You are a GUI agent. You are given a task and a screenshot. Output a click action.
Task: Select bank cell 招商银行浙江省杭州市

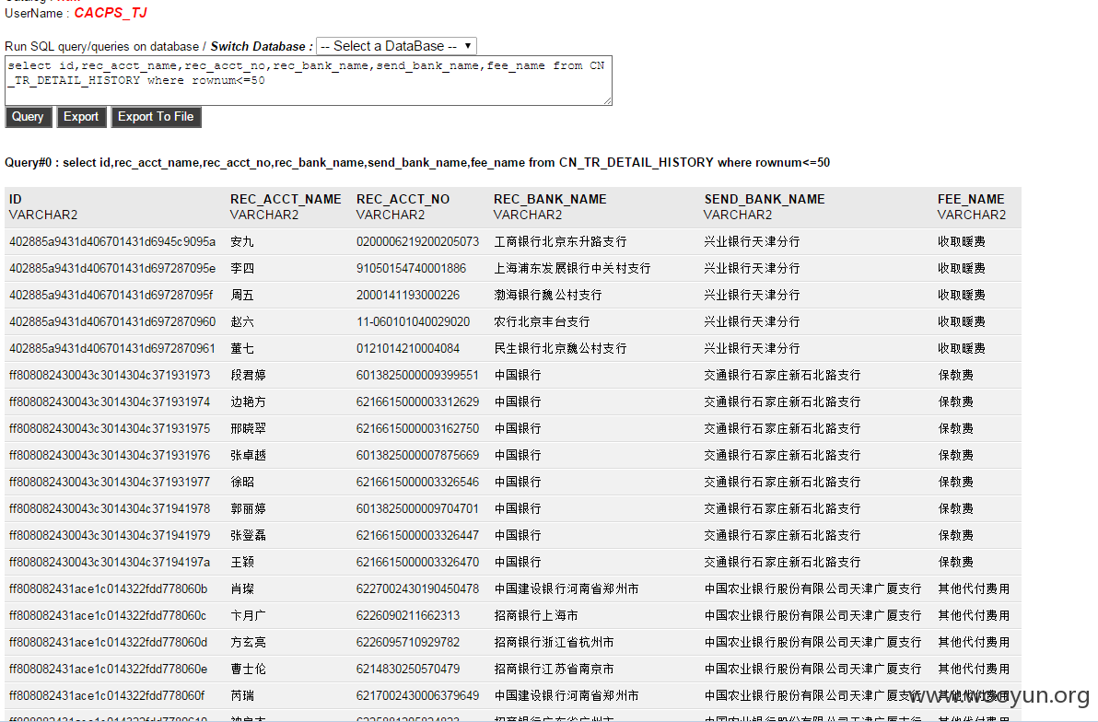pos(554,642)
